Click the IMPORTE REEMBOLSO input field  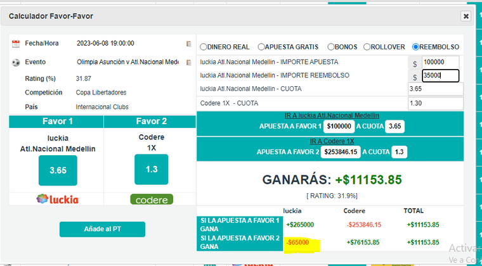tap(441, 75)
